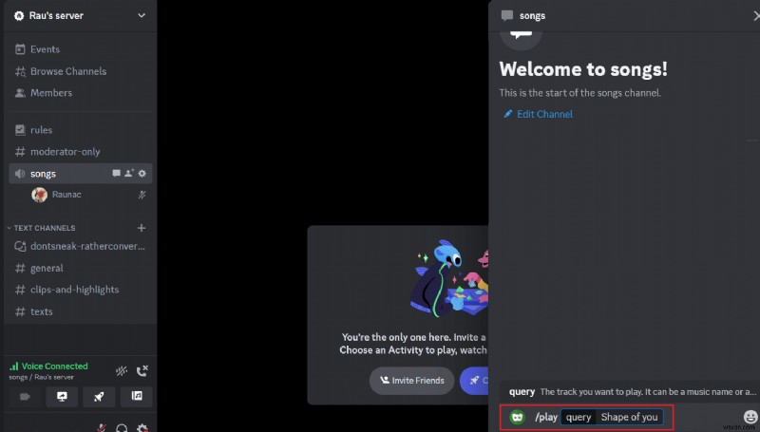Toggle deafen headphones icon
Viewport: 760px width, 432px height.
122,428
